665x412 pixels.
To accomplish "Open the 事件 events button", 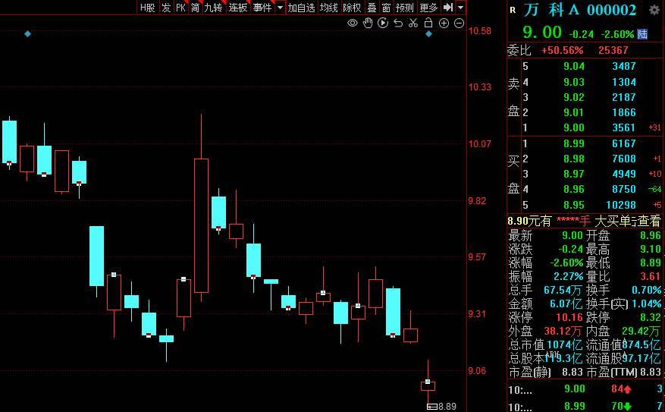I will [262, 8].
